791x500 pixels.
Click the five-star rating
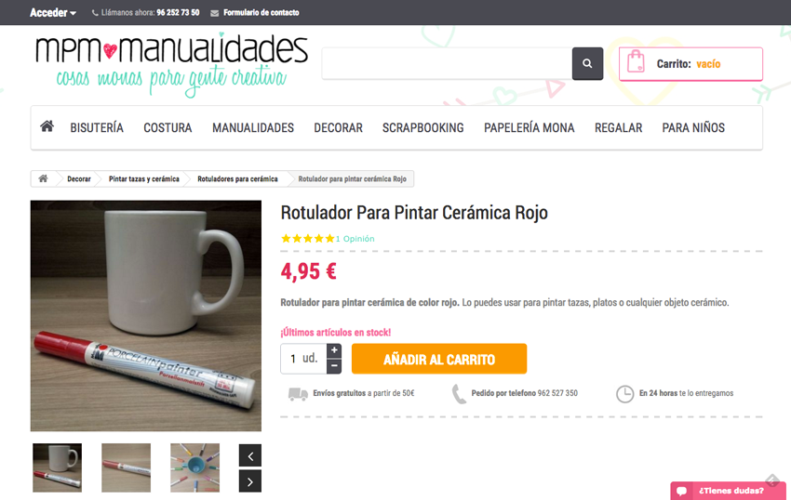pos(308,239)
